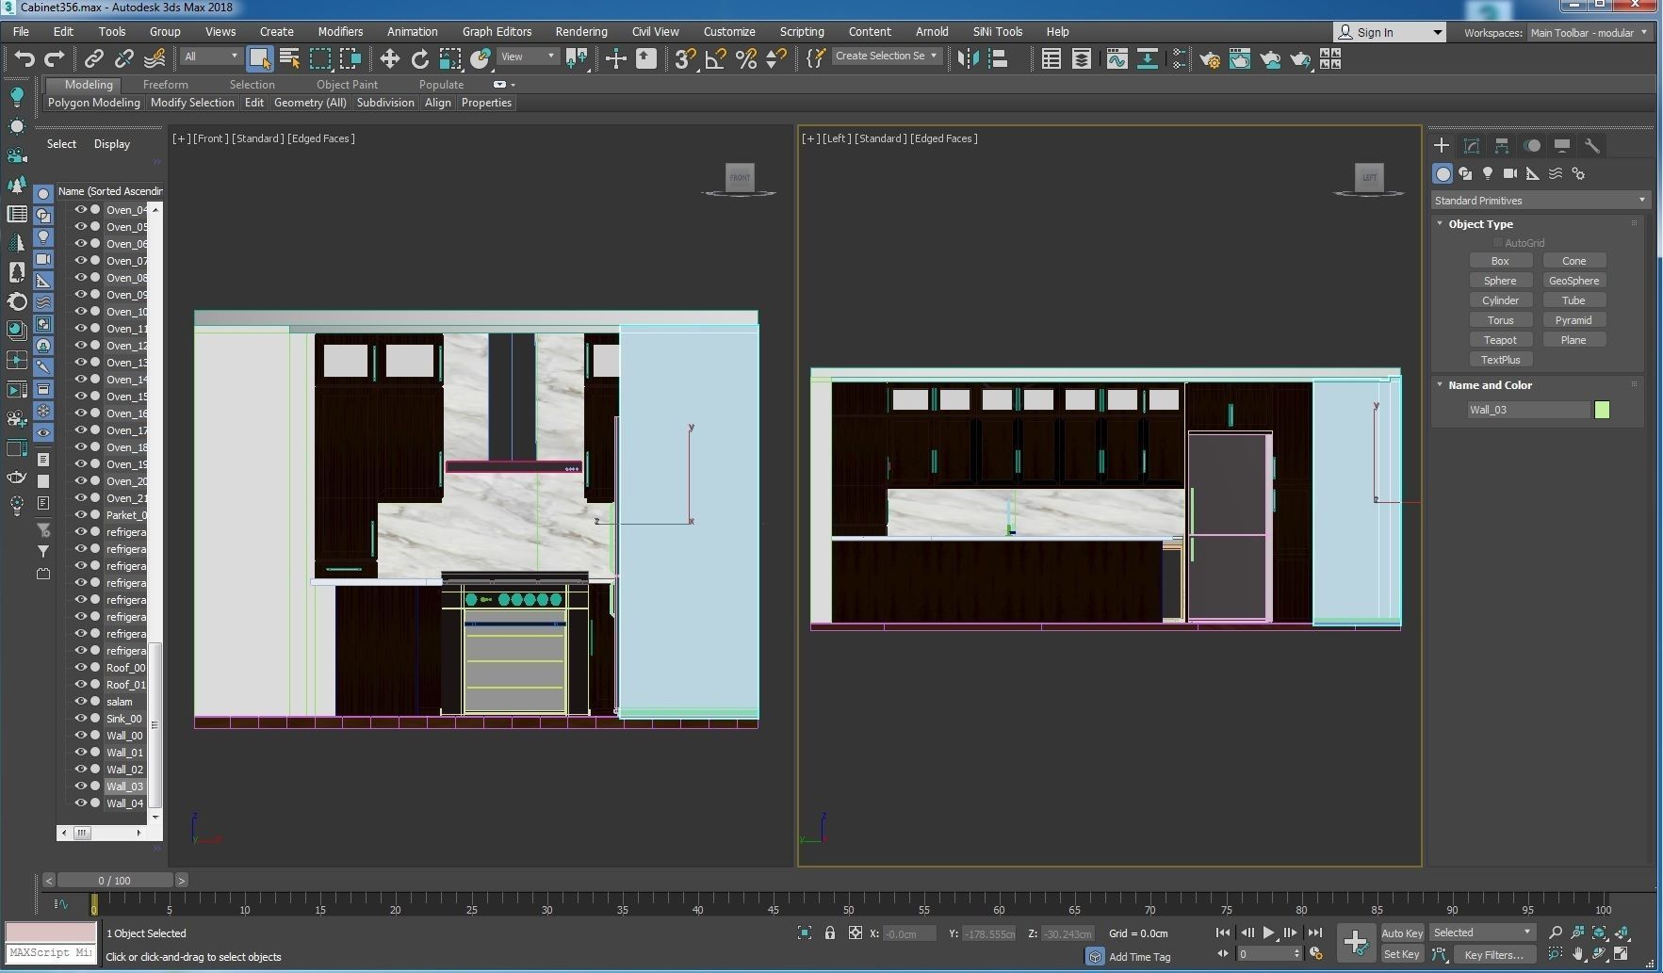
Task: Click the MAXScript mini listener field
Action: [51, 952]
